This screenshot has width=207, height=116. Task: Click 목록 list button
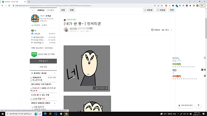click(x=172, y=10)
